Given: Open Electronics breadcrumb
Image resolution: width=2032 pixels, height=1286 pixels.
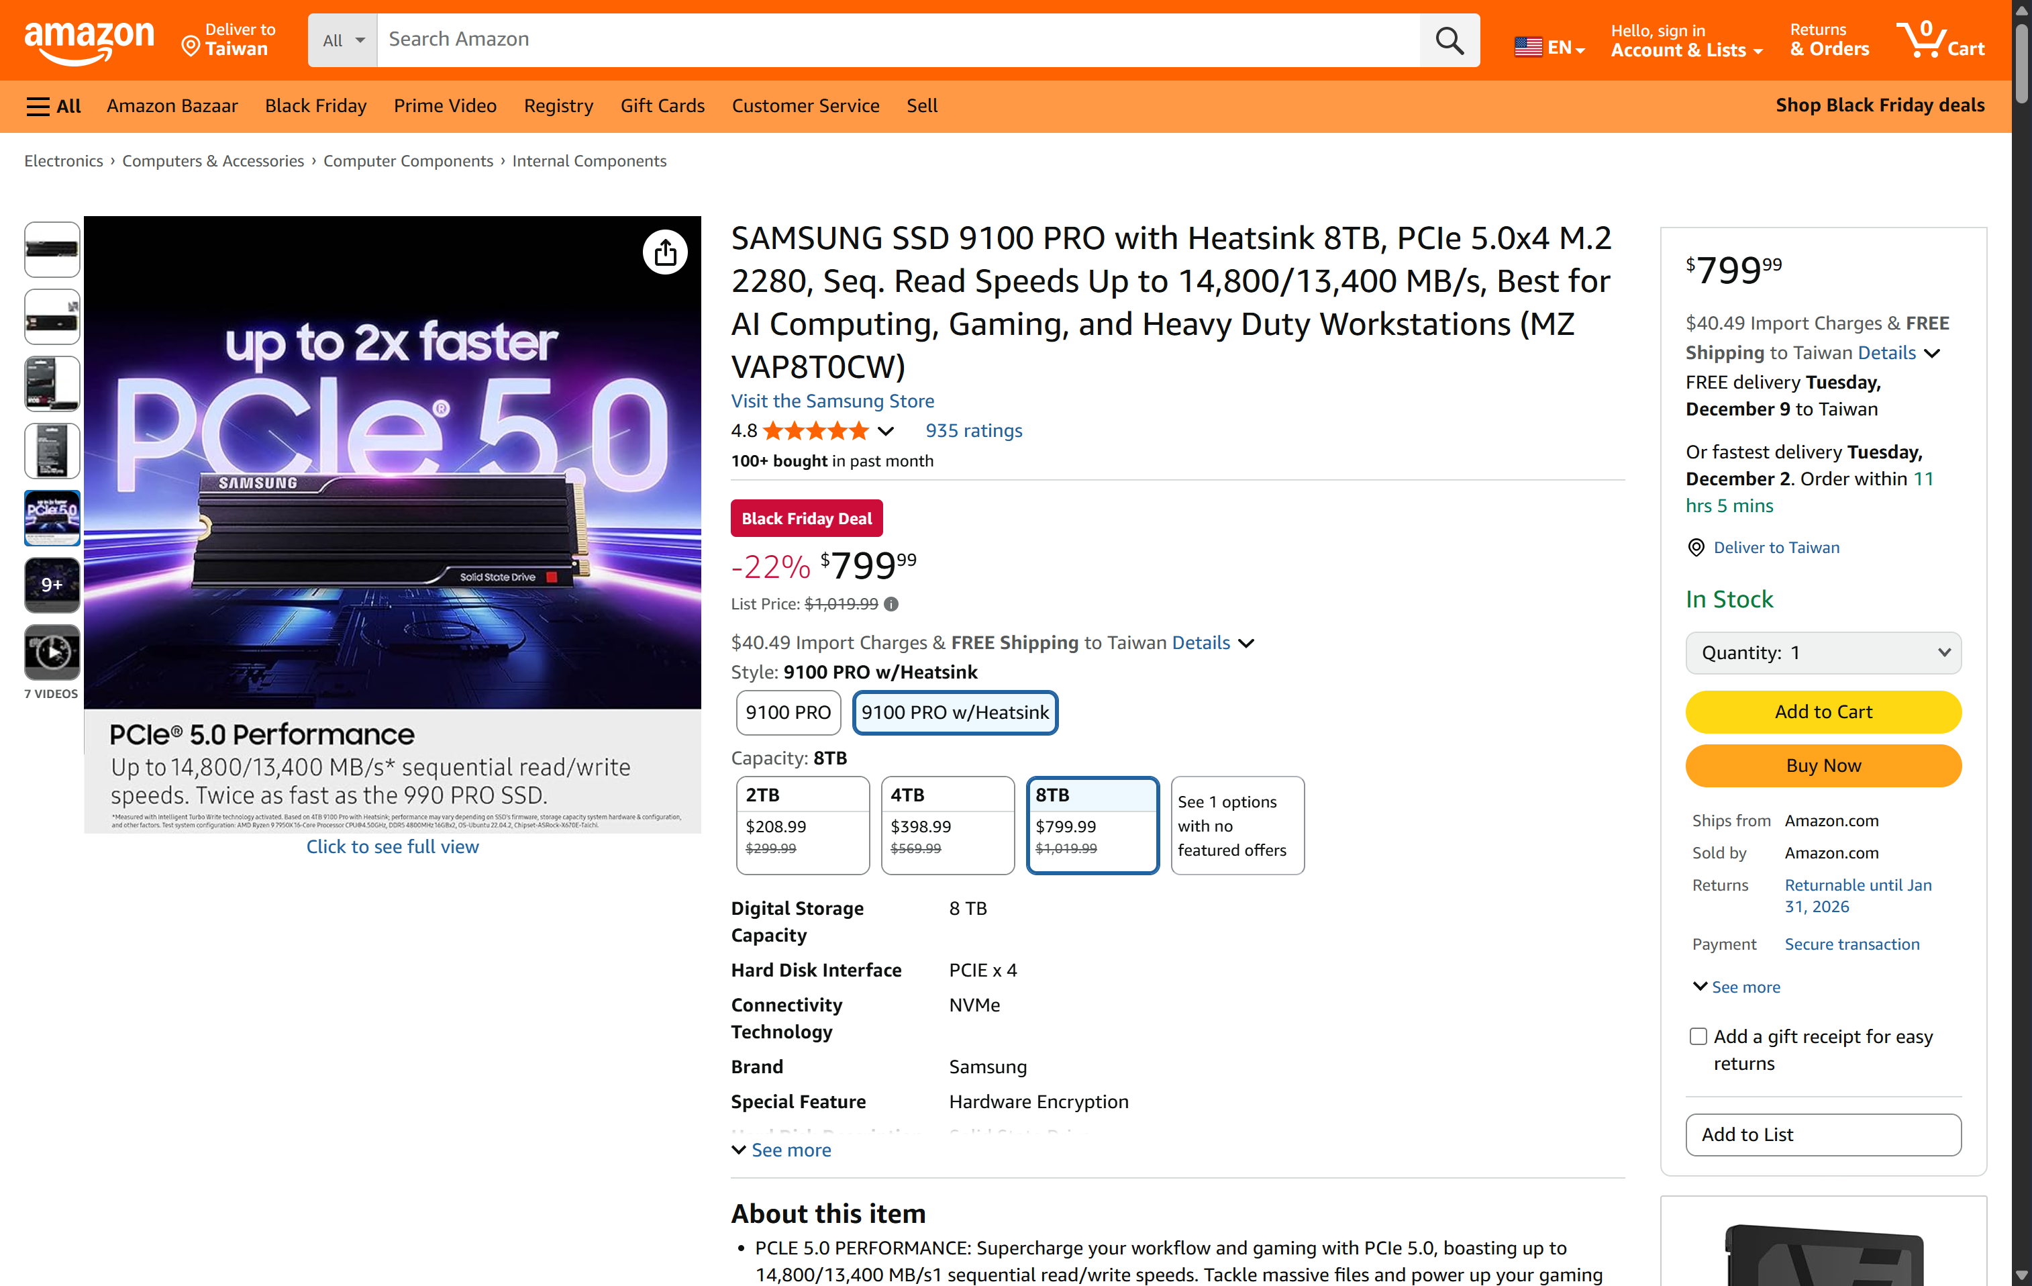Looking at the screenshot, I should pyautogui.click(x=63, y=161).
